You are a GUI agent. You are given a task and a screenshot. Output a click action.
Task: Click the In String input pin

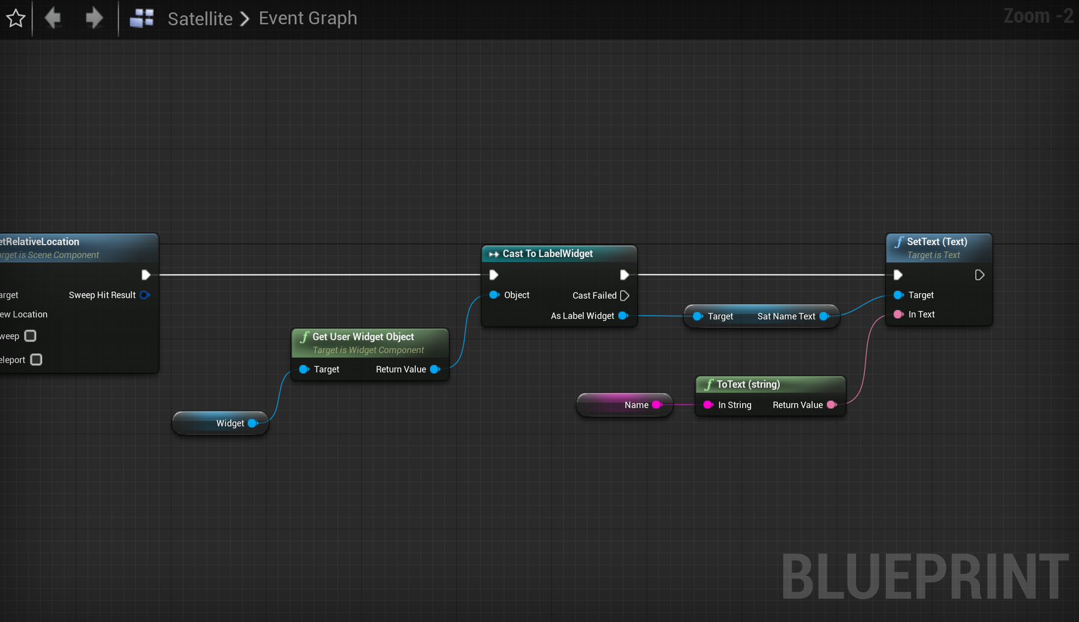708,405
